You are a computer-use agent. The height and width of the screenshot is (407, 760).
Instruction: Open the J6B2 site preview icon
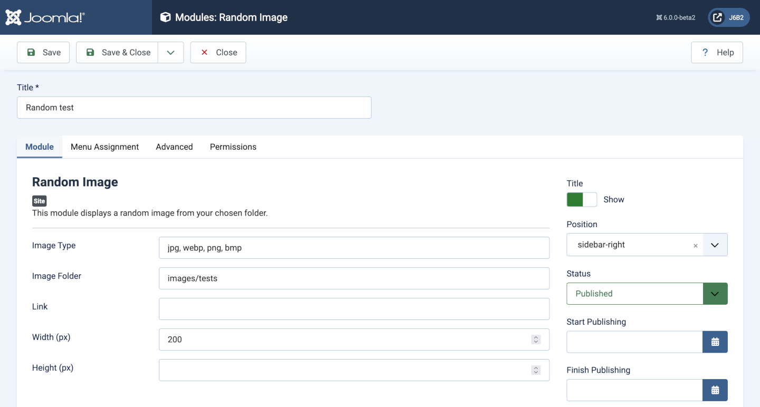tap(718, 17)
